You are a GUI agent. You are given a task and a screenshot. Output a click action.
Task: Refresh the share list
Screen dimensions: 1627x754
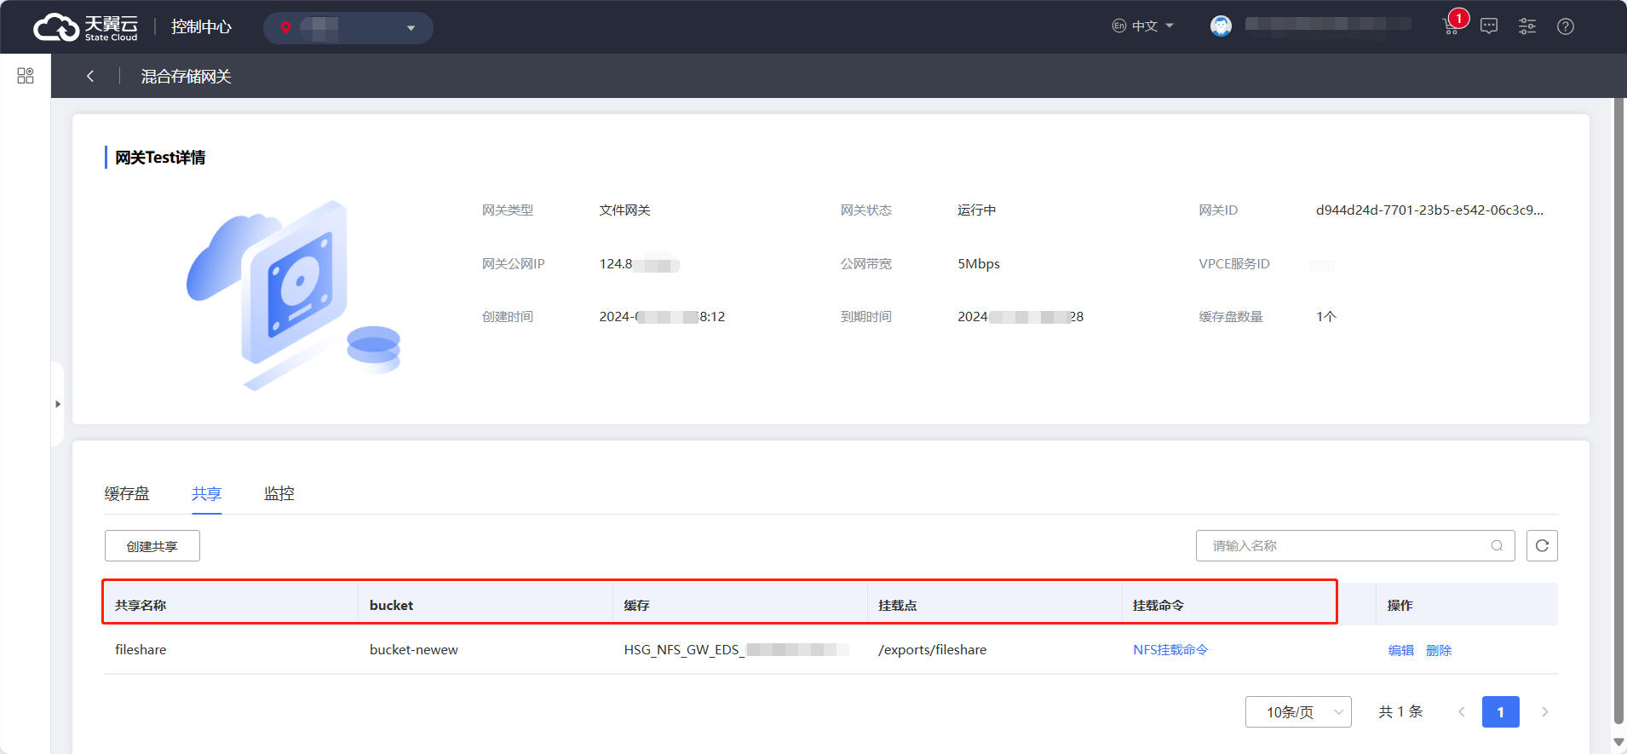(1542, 546)
